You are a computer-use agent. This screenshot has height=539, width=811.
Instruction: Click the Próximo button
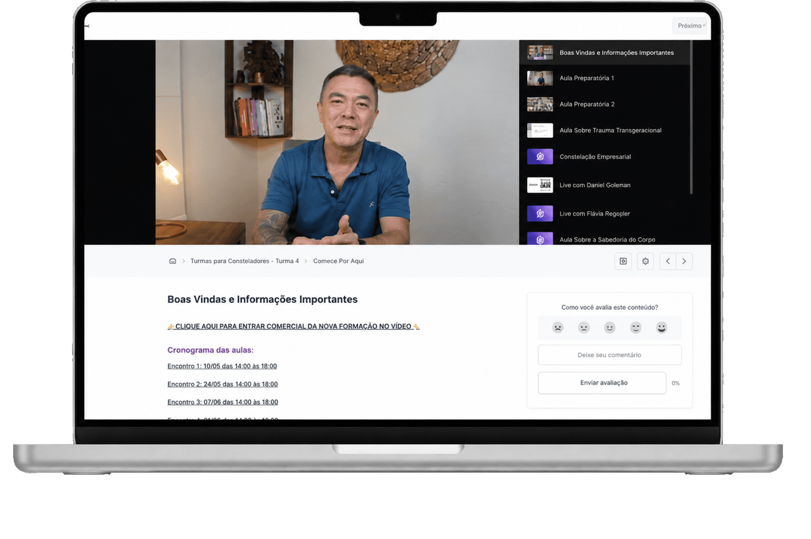pos(691,26)
